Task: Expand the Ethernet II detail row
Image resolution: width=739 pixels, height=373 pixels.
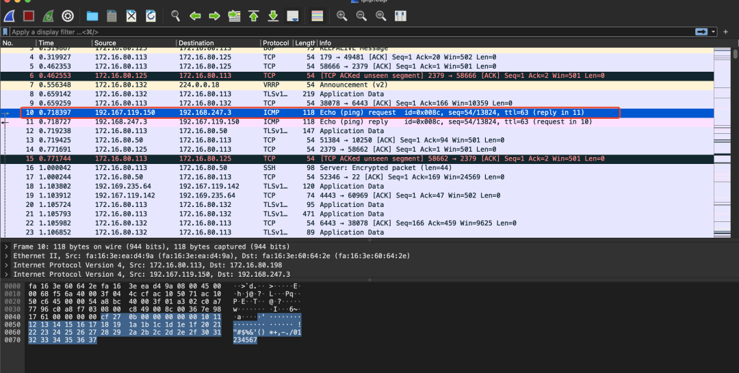Action: [x=6, y=255]
